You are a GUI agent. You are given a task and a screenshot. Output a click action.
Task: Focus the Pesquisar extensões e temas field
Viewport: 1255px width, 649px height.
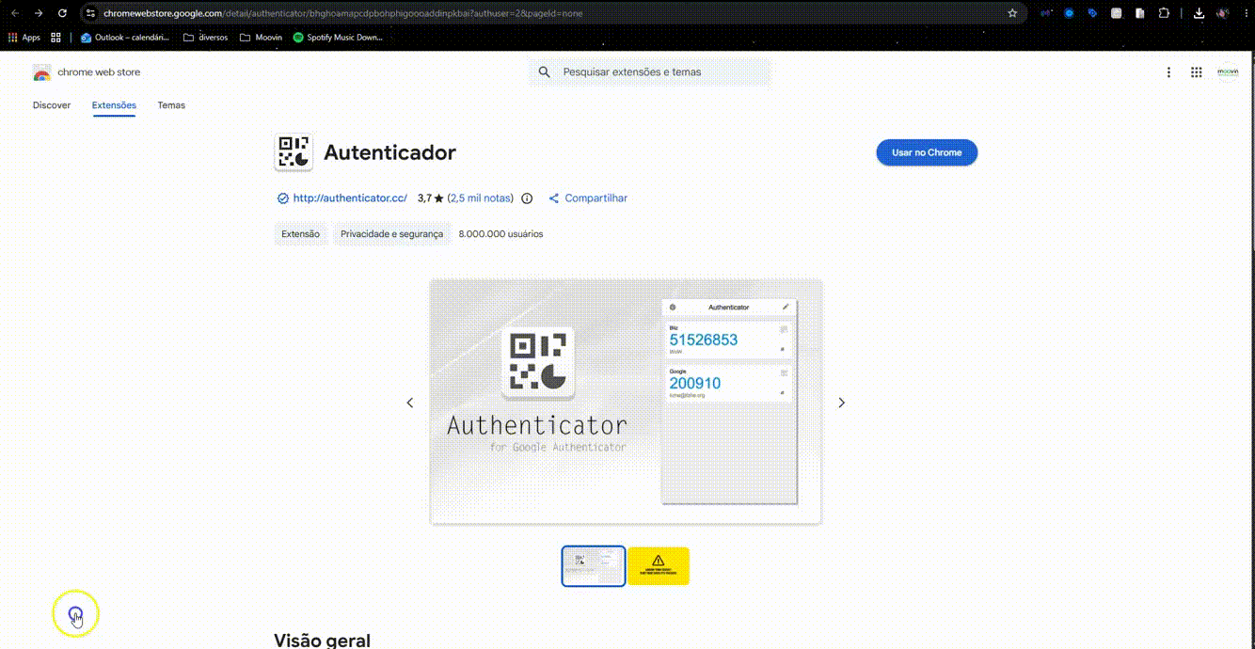[x=649, y=71]
